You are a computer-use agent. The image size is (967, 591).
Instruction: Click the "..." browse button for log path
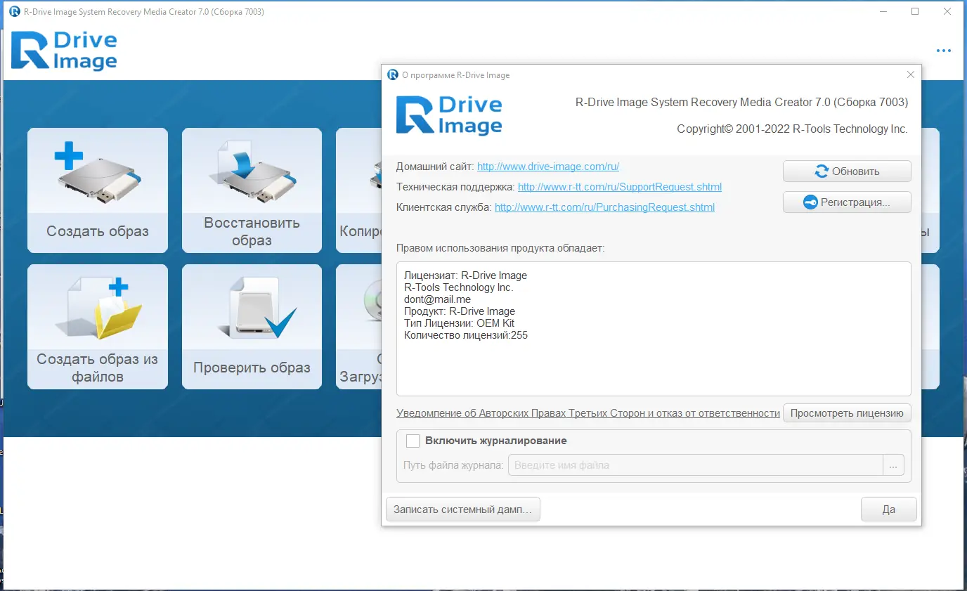(x=893, y=465)
